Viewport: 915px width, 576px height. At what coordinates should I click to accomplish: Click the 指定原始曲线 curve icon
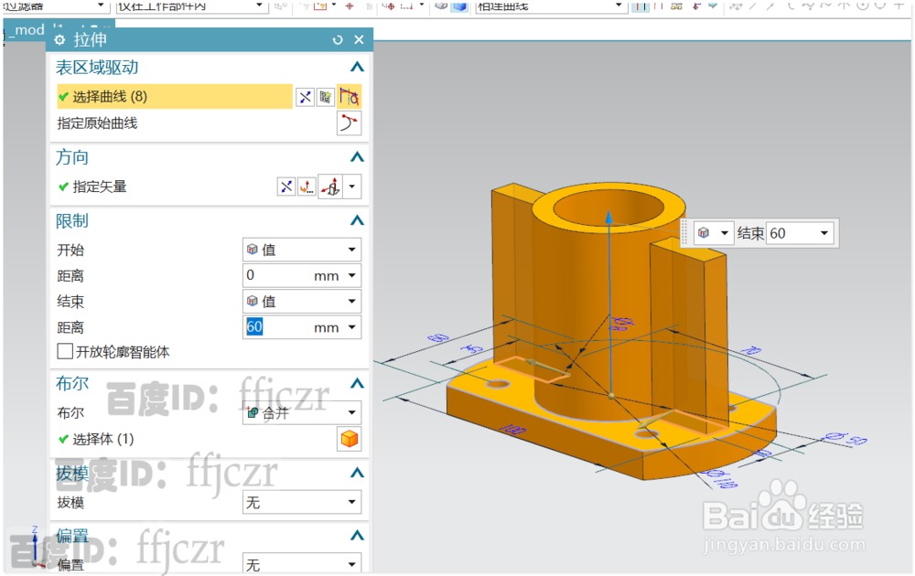pos(349,123)
